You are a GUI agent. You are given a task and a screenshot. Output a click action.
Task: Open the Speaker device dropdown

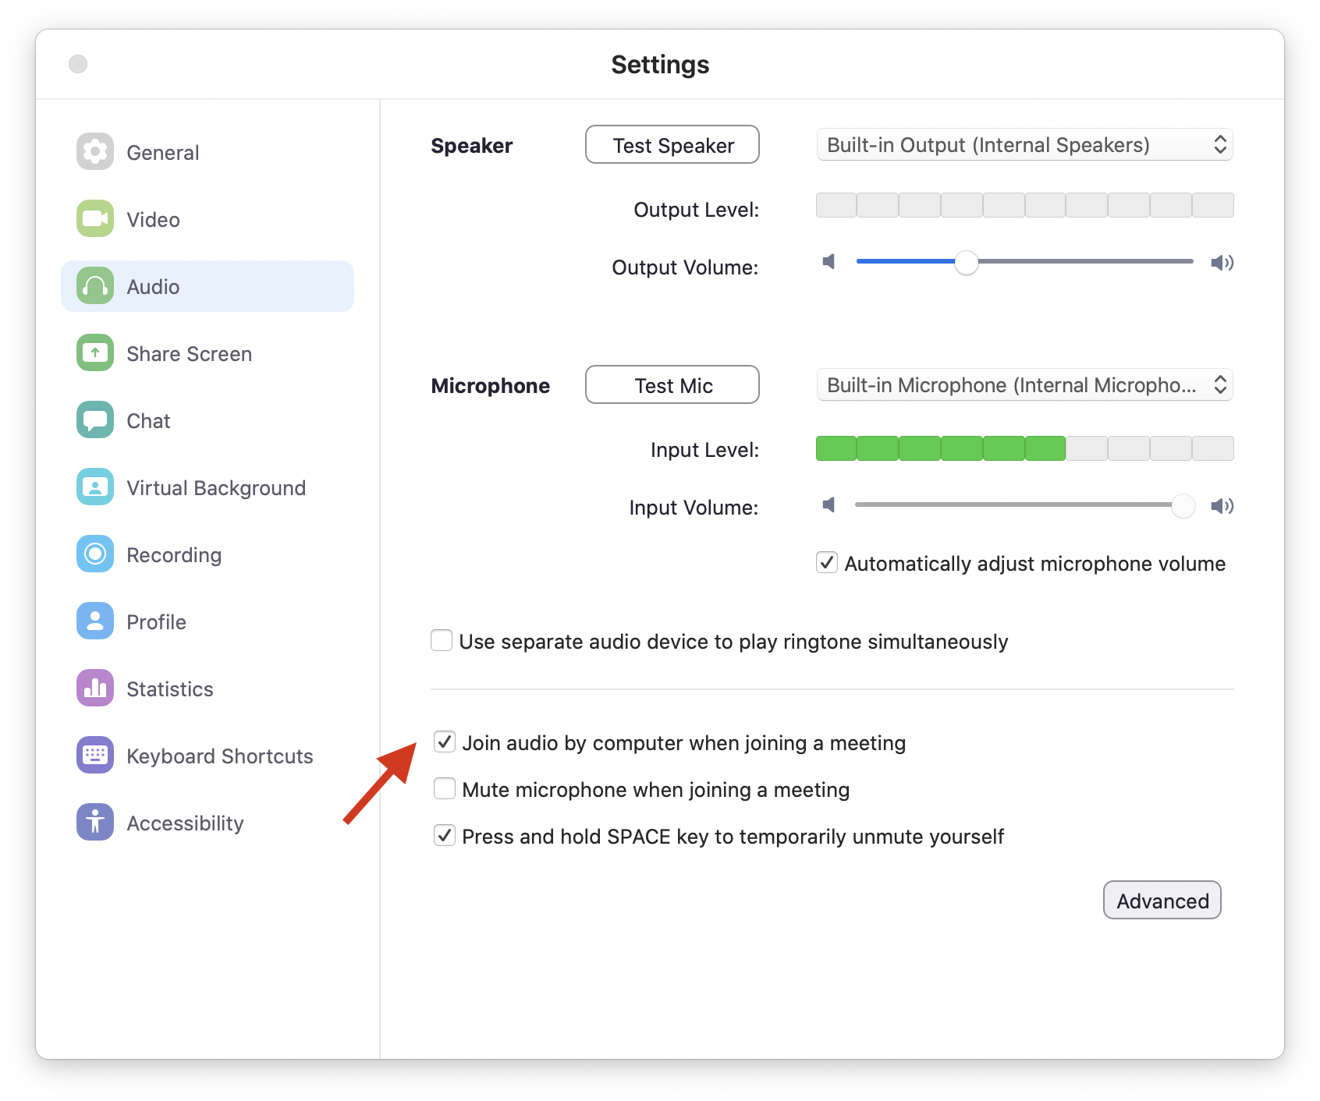click(x=1024, y=145)
